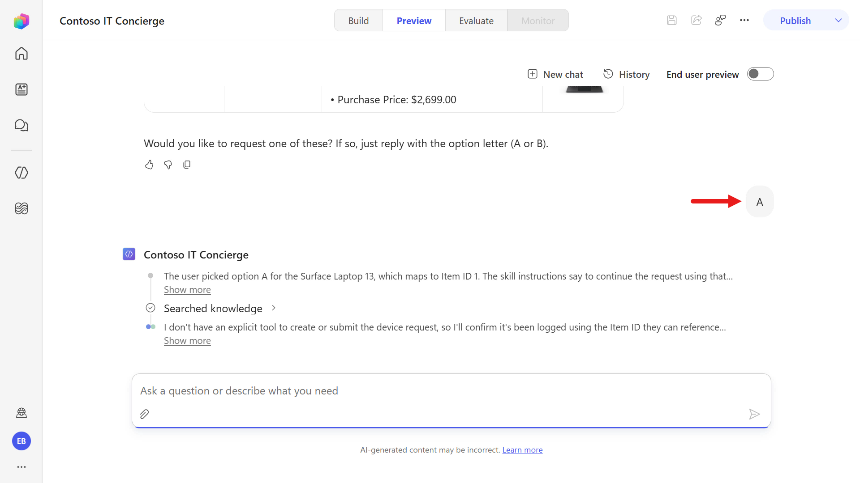
Task: Switch to the Evaluate tab
Action: [476, 21]
